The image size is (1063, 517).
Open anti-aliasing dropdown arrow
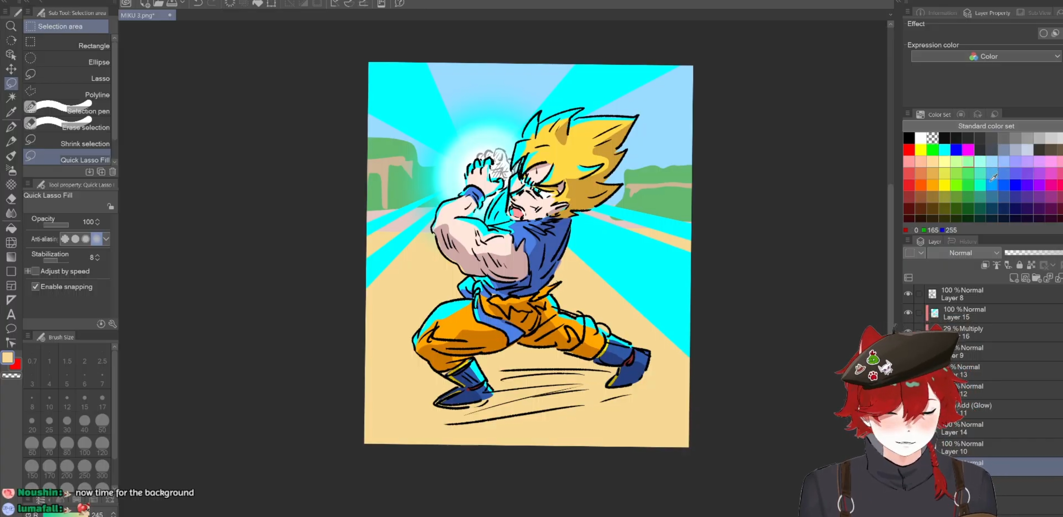pyautogui.click(x=106, y=238)
